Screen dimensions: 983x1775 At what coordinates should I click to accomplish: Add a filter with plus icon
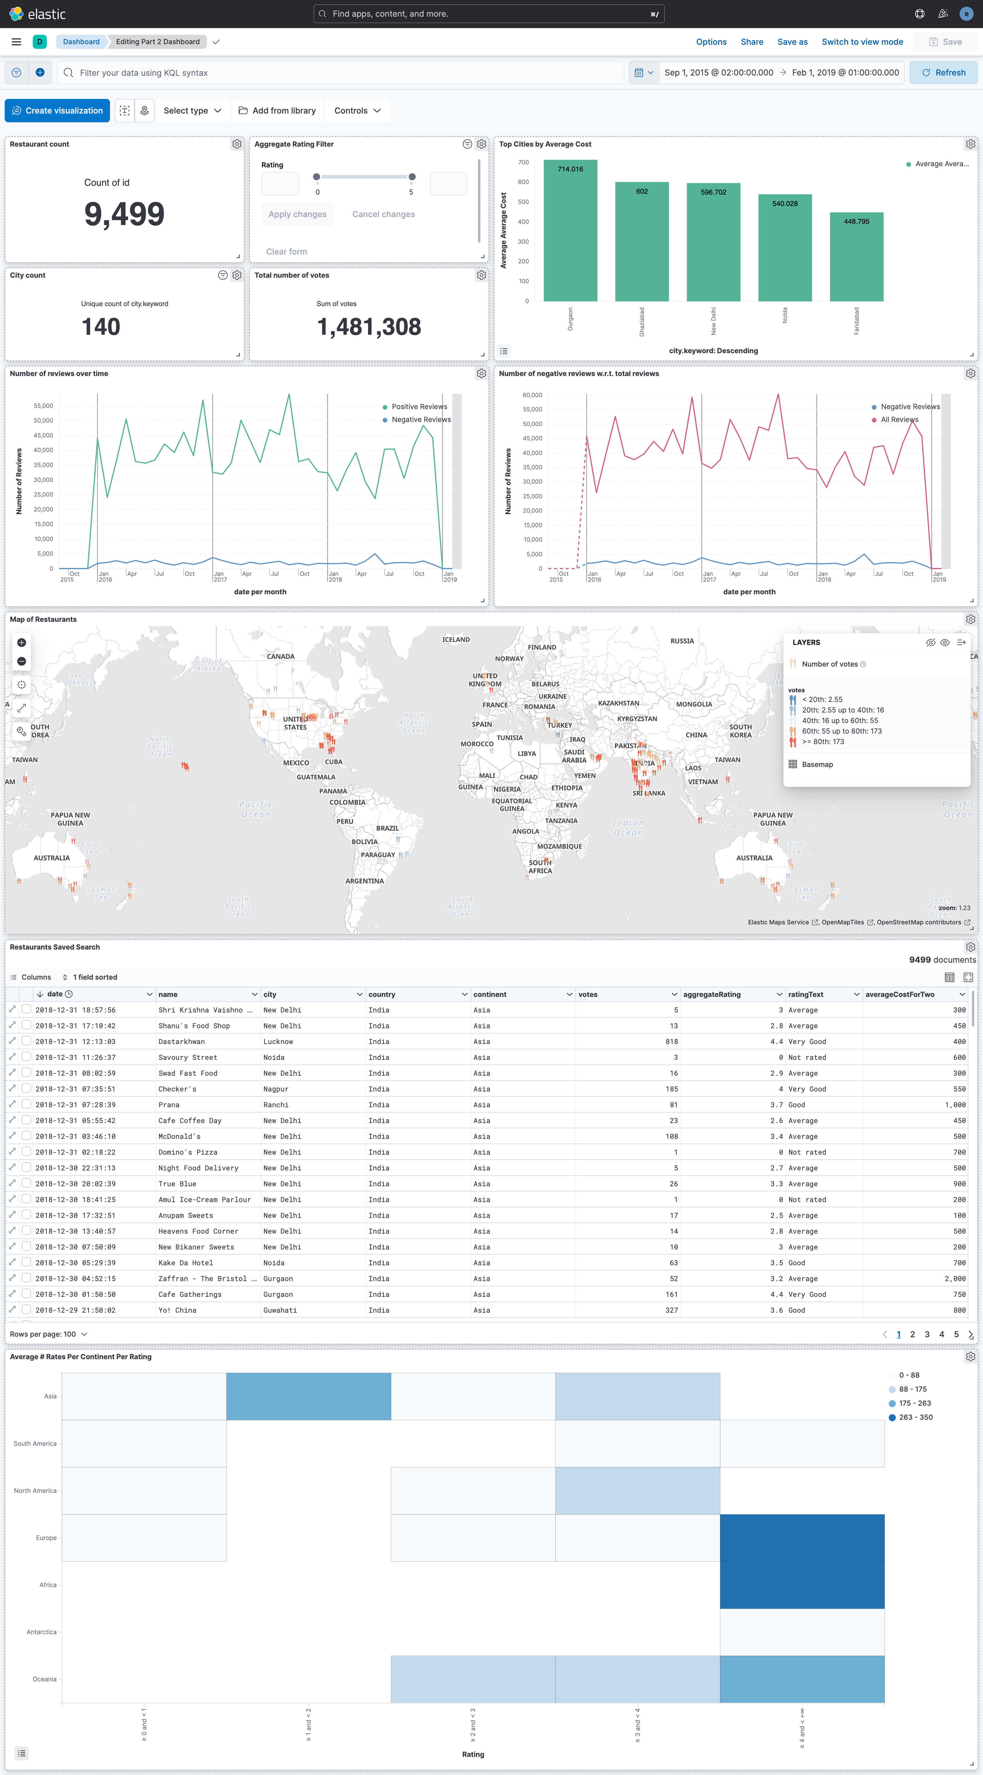point(40,72)
